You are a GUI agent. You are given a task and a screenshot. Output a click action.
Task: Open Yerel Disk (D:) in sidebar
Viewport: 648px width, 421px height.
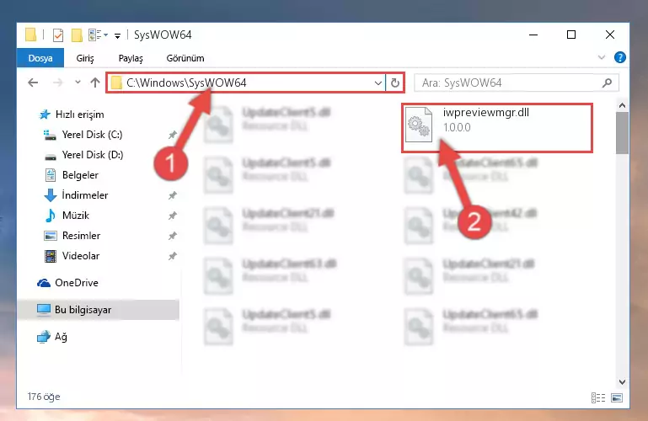[83, 155]
